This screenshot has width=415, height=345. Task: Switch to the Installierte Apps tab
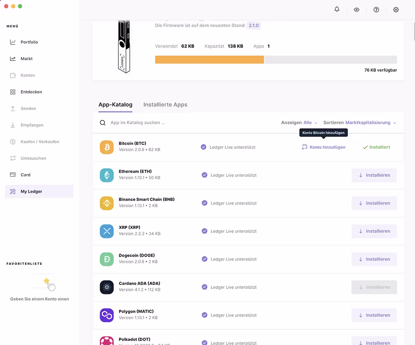[x=165, y=105]
